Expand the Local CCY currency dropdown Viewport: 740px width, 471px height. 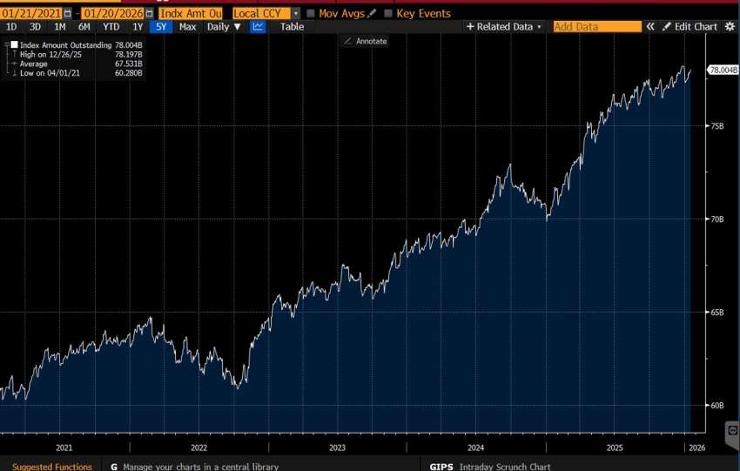(x=296, y=14)
